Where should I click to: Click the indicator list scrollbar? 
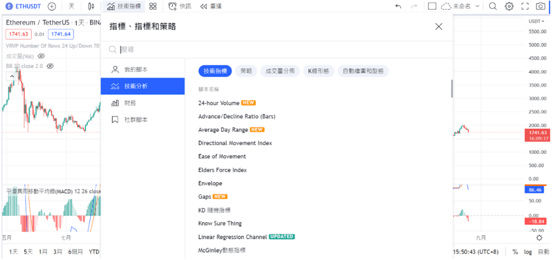pyautogui.click(x=451, y=89)
